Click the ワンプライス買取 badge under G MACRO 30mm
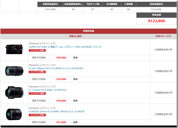Viewport: 178px width, 128px height. [x=37, y=115]
